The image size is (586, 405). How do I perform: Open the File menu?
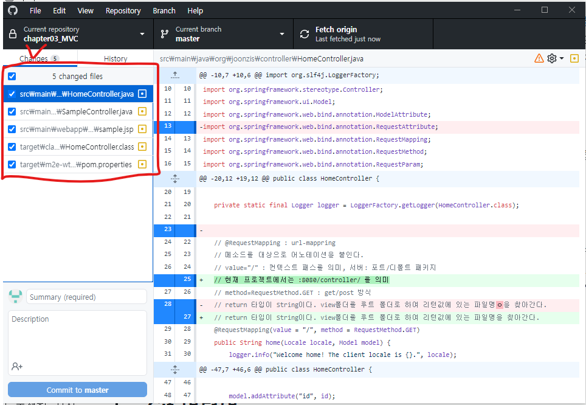(x=35, y=10)
